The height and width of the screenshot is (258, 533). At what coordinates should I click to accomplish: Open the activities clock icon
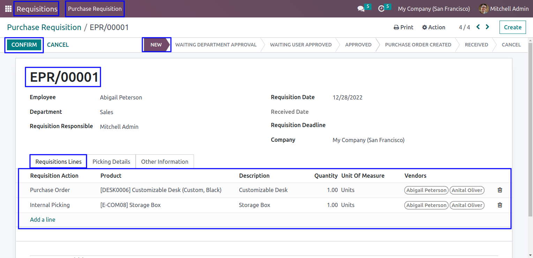point(381,9)
